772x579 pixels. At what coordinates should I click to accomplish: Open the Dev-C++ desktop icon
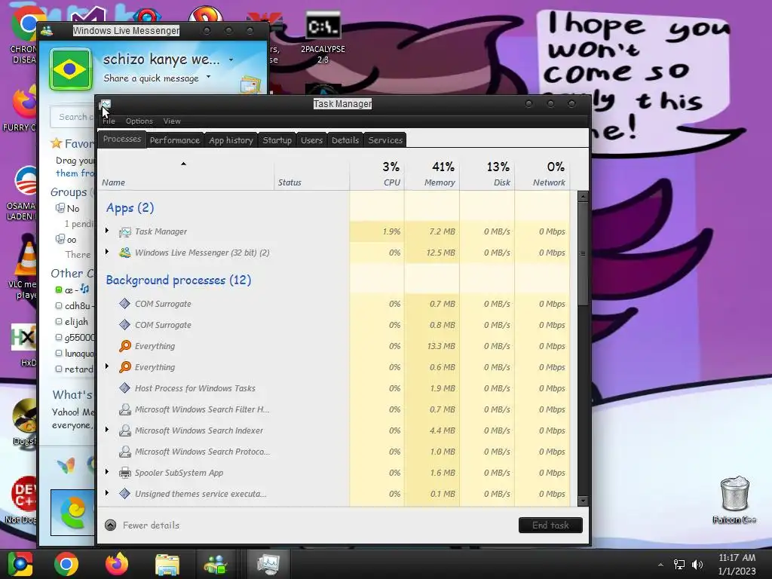pos(23,499)
